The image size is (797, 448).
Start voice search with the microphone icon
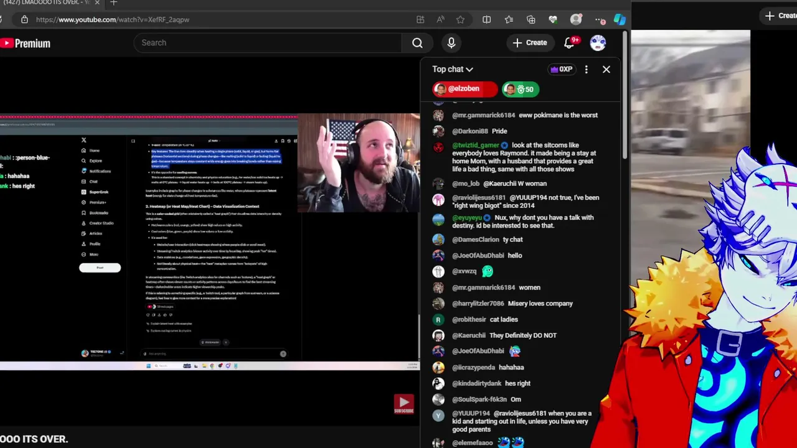point(451,43)
